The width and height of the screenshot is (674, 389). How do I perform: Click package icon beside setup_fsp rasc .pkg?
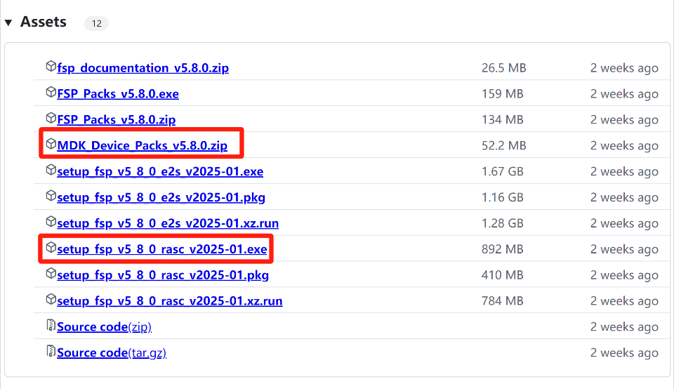pos(51,273)
